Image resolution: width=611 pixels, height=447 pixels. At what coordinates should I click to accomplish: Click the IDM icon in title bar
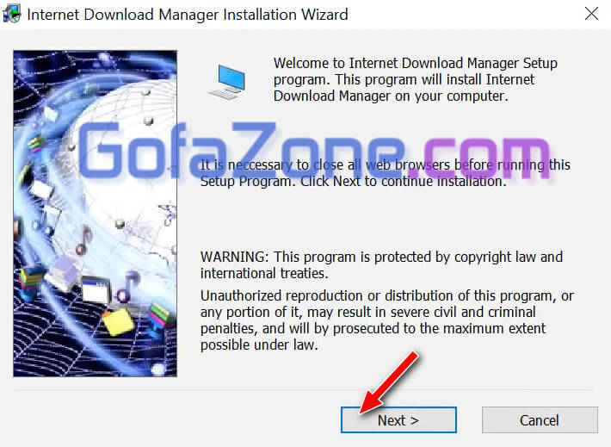12,15
